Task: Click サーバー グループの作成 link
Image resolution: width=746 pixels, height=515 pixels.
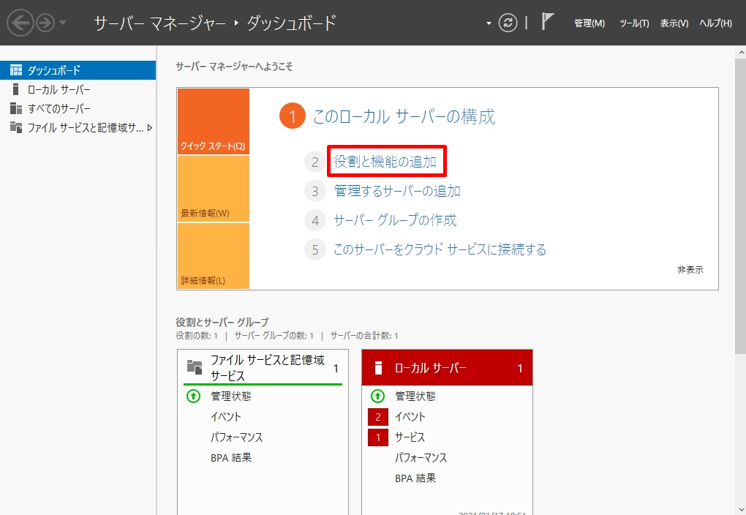Action: tap(395, 220)
